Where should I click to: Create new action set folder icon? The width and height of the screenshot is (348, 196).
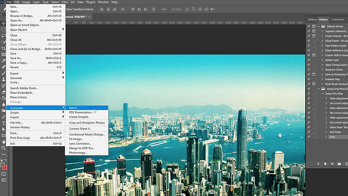[x=339, y=163]
